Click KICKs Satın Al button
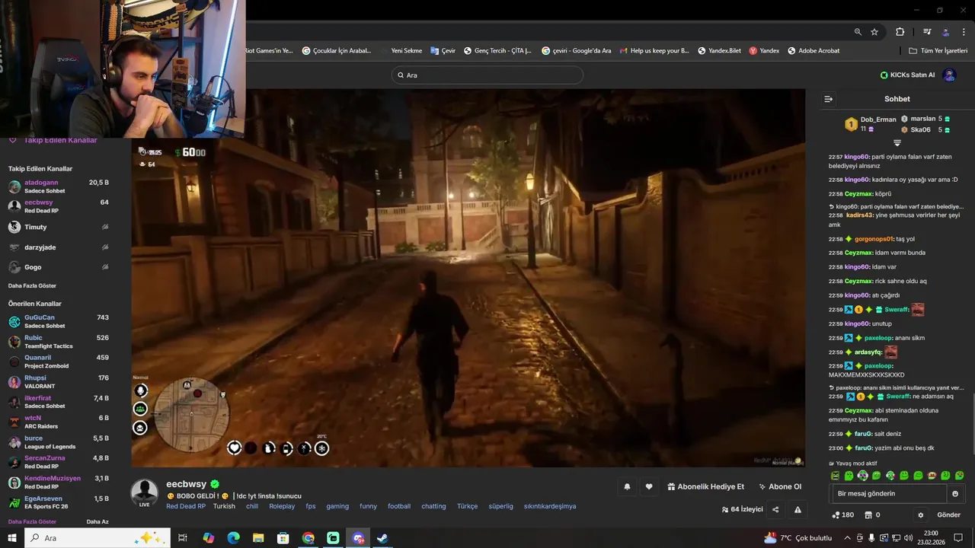 pos(907,75)
